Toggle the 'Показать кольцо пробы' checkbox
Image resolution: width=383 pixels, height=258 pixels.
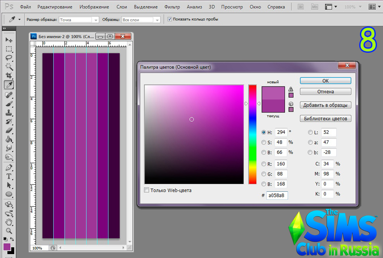pyautogui.click(x=169, y=19)
